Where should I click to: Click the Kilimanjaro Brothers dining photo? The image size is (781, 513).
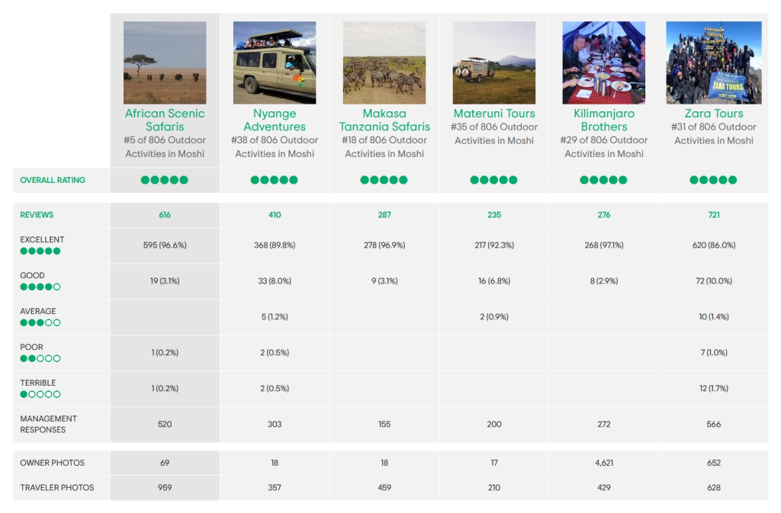click(604, 63)
